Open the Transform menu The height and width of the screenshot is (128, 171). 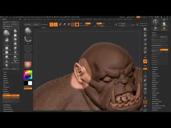coord(119,19)
